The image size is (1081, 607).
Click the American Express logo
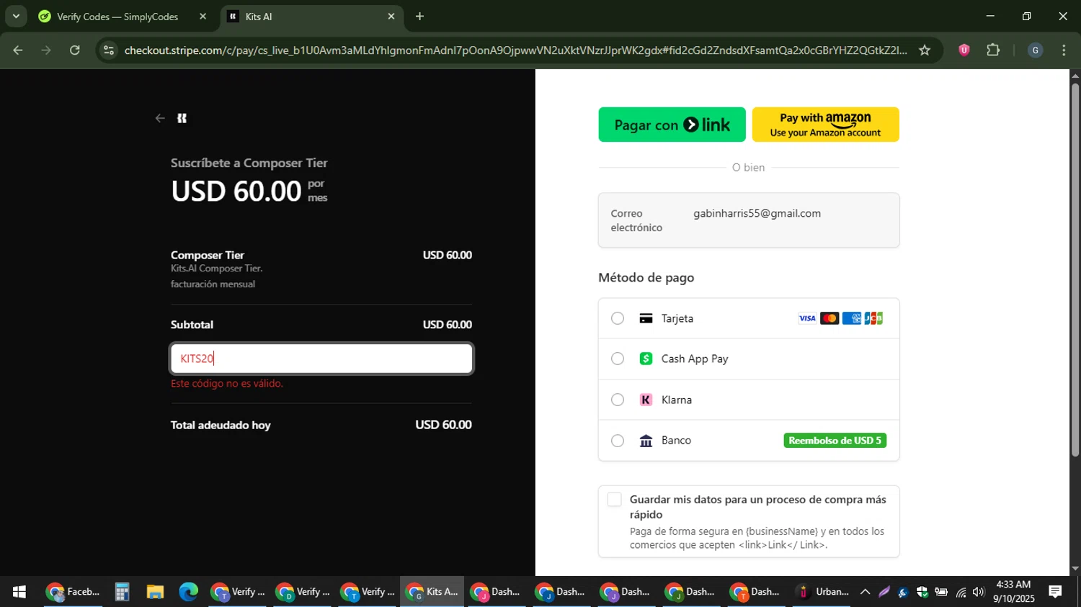pyautogui.click(x=852, y=318)
